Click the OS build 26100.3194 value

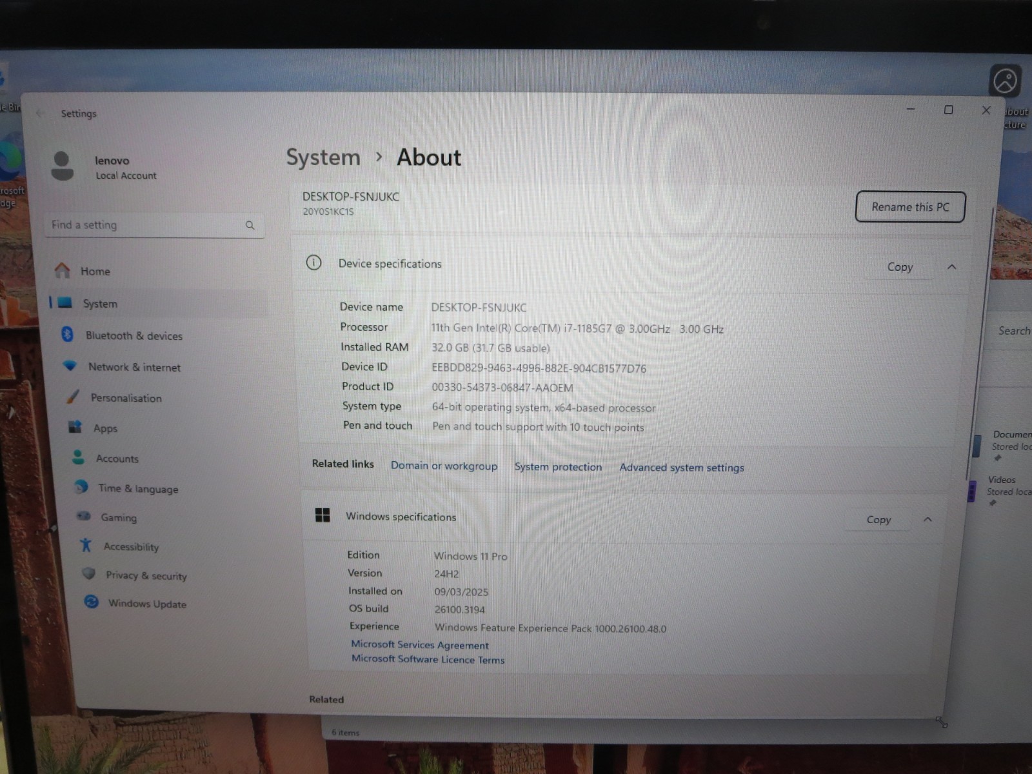click(x=459, y=610)
